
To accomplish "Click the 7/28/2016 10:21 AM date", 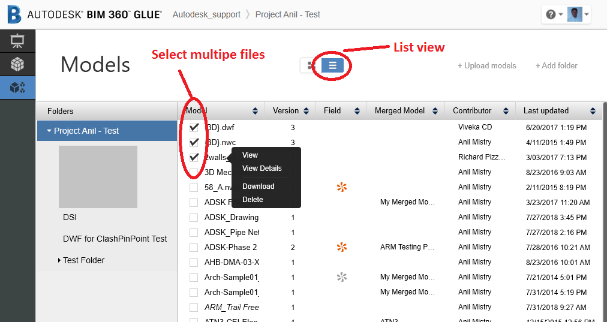I will [558, 247].
